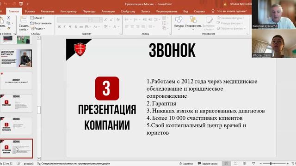The height and width of the screenshot is (166, 296).
Task: Click the Cut scissors icon
Action: click(x=8, y=18)
